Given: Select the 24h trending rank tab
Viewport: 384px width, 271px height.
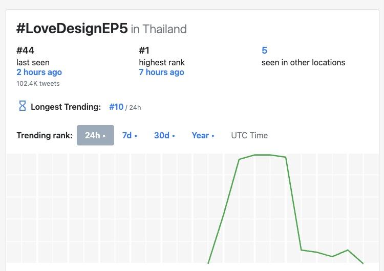Looking at the screenshot, I should [x=95, y=135].
